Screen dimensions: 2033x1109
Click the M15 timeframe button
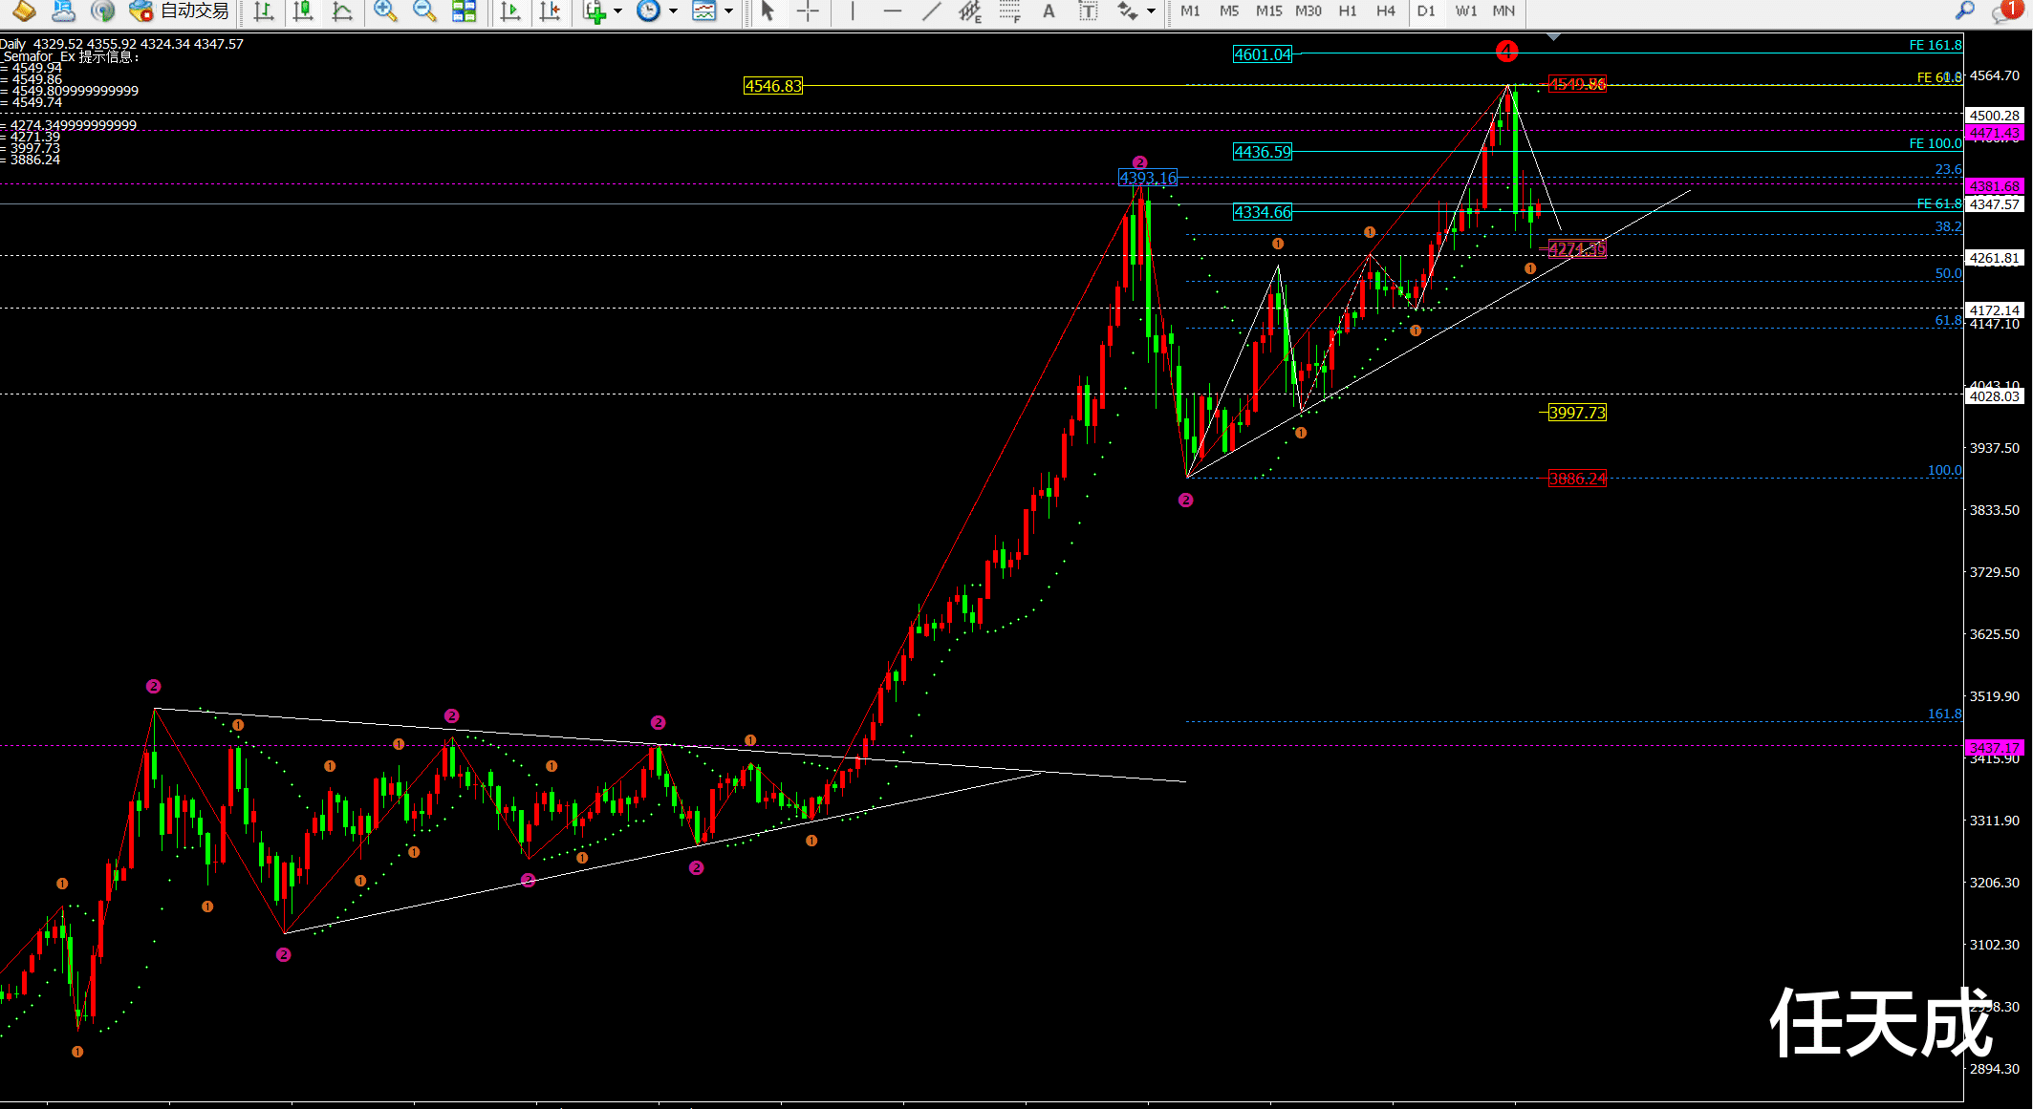[x=1268, y=11]
